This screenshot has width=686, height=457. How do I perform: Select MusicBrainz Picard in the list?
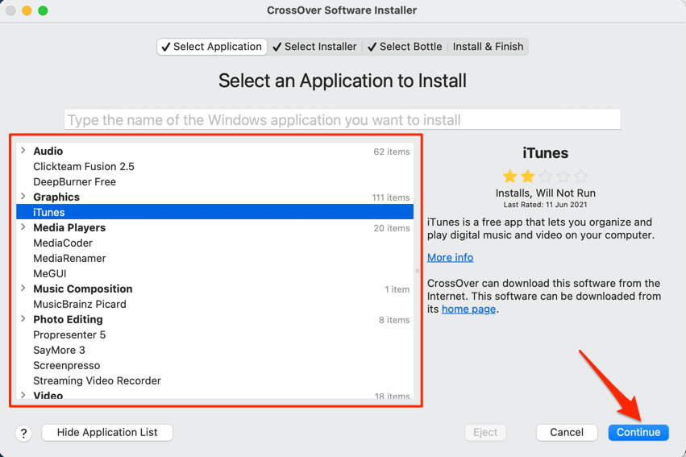point(80,304)
